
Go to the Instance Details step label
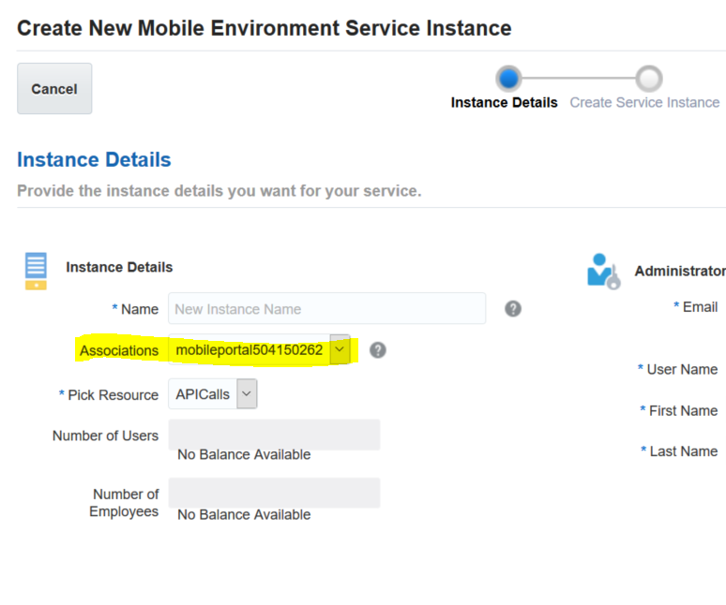504,103
